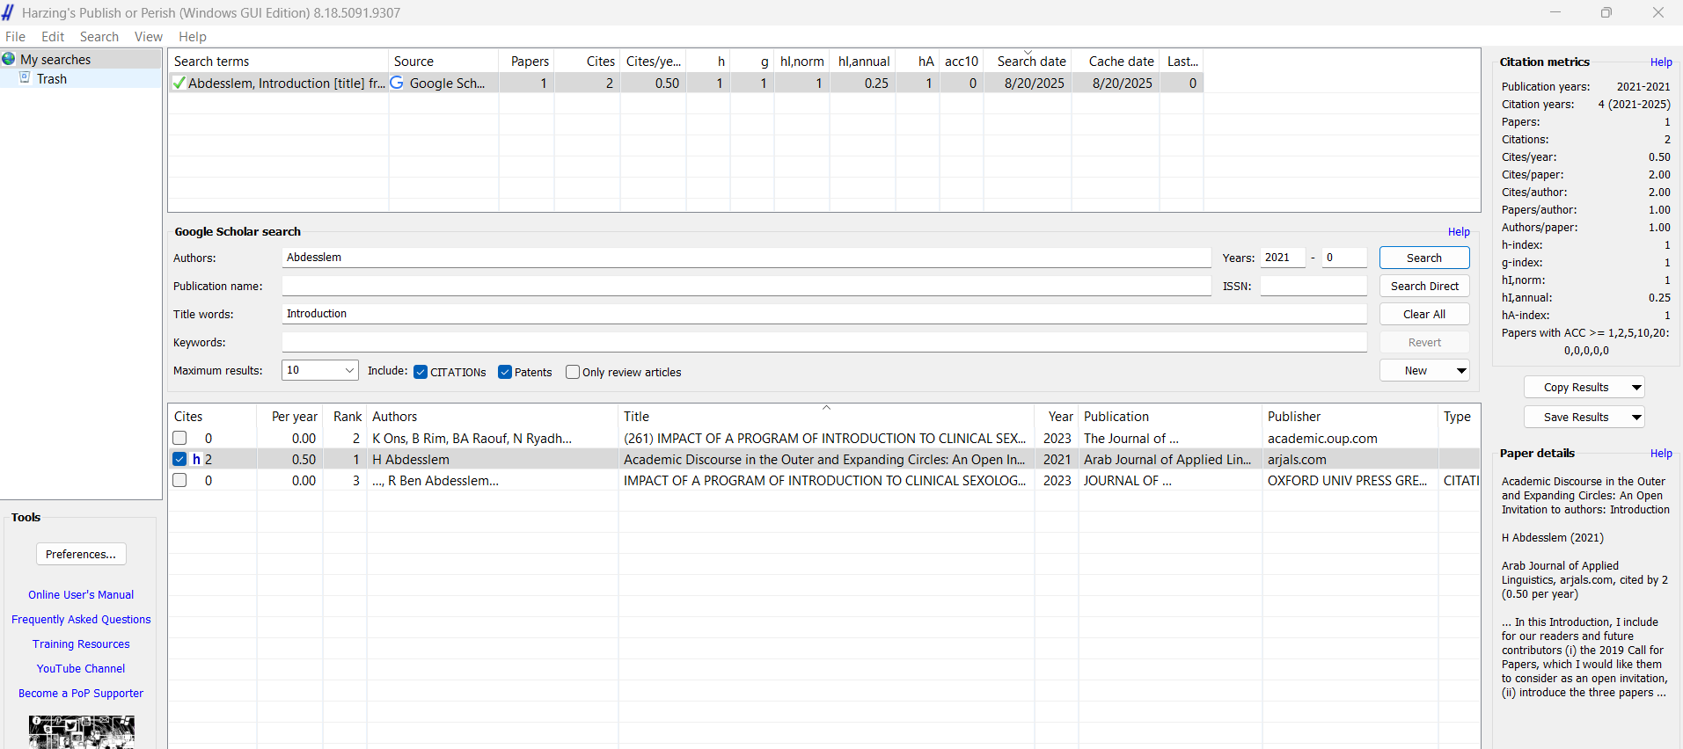Click the h-index marker on the Abdesslem row
Screen dimensions: 1683x749
click(x=196, y=459)
